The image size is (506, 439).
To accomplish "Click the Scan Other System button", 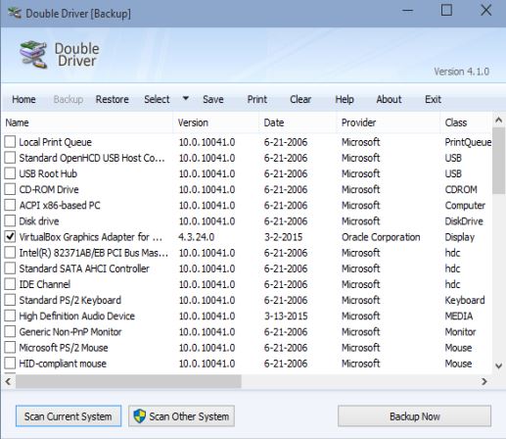I will click(181, 416).
